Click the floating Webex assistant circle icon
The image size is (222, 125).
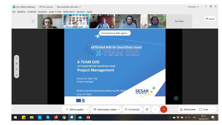(176, 98)
